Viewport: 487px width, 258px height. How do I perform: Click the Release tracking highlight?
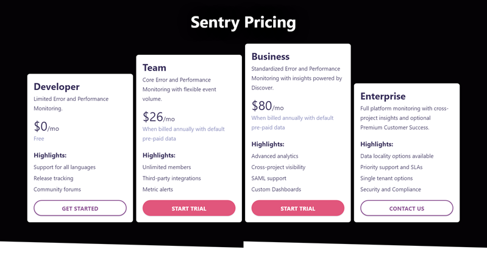coord(54,178)
